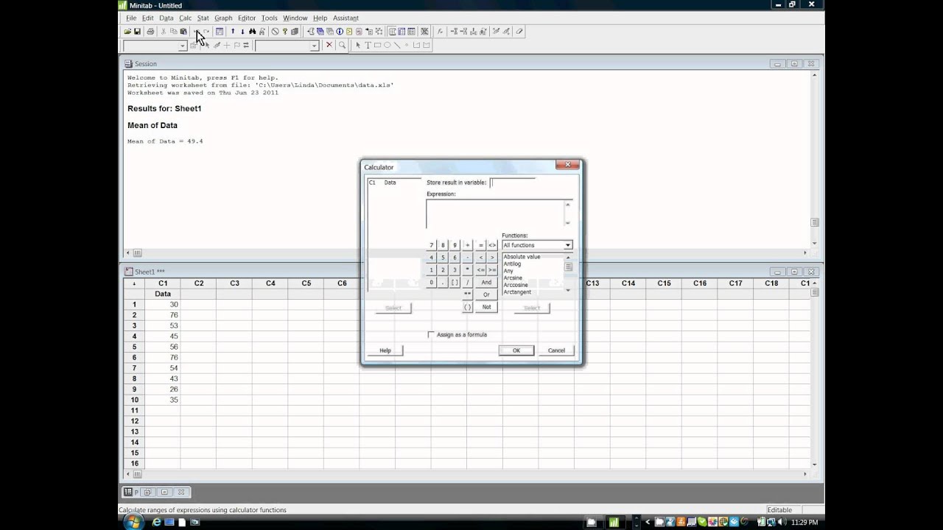Open the Stat menu

pyautogui.click(x=203, y=18)
